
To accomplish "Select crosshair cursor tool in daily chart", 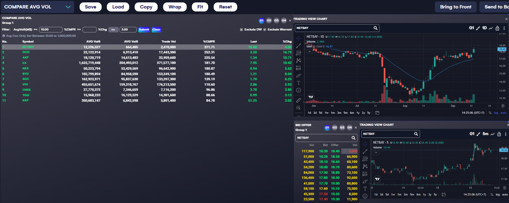I will coord(298,38).
